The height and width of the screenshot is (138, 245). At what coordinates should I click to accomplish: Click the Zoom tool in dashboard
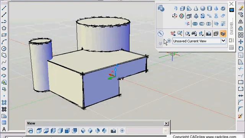coord(180,33)
